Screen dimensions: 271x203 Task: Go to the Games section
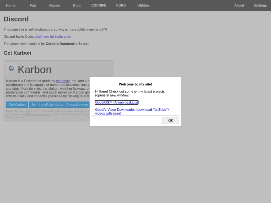coord(55,5)
